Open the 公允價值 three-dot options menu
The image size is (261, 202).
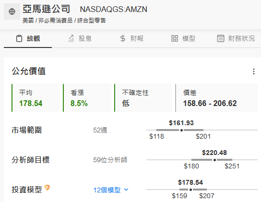click(x=254, y=71)
